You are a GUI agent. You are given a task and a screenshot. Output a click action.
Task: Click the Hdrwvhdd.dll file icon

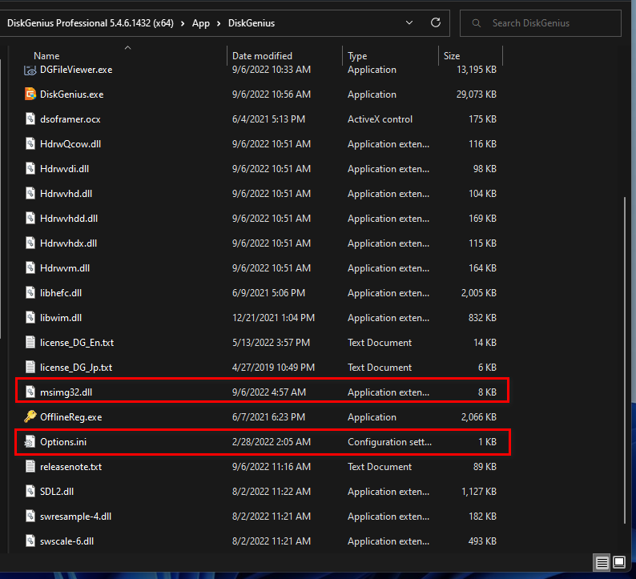pos(30,218)
